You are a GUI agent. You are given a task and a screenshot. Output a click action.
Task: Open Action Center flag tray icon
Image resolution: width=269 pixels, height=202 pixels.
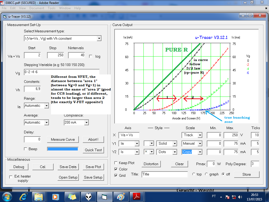coord(227,197)
